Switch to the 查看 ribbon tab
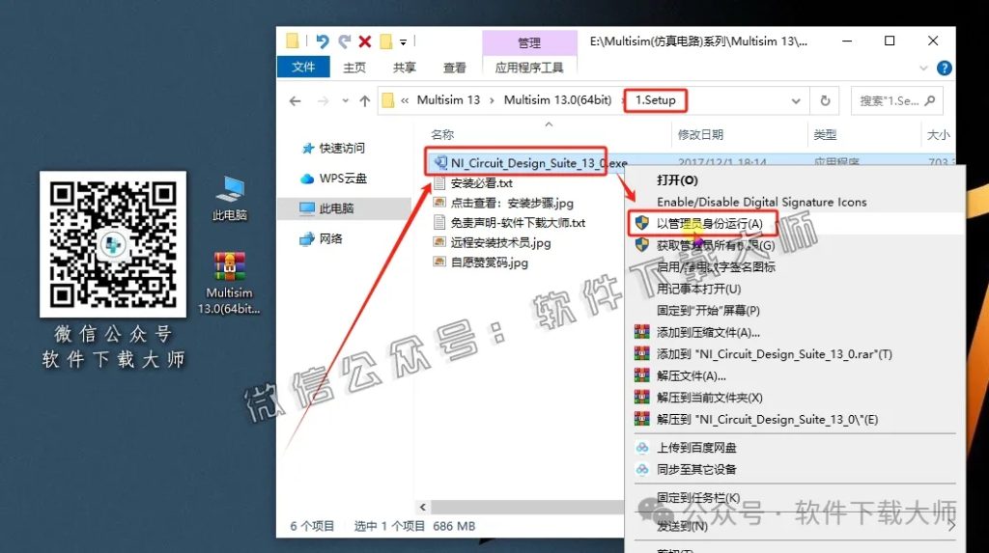Screen dimensions: 989x553 pos(454,68)
